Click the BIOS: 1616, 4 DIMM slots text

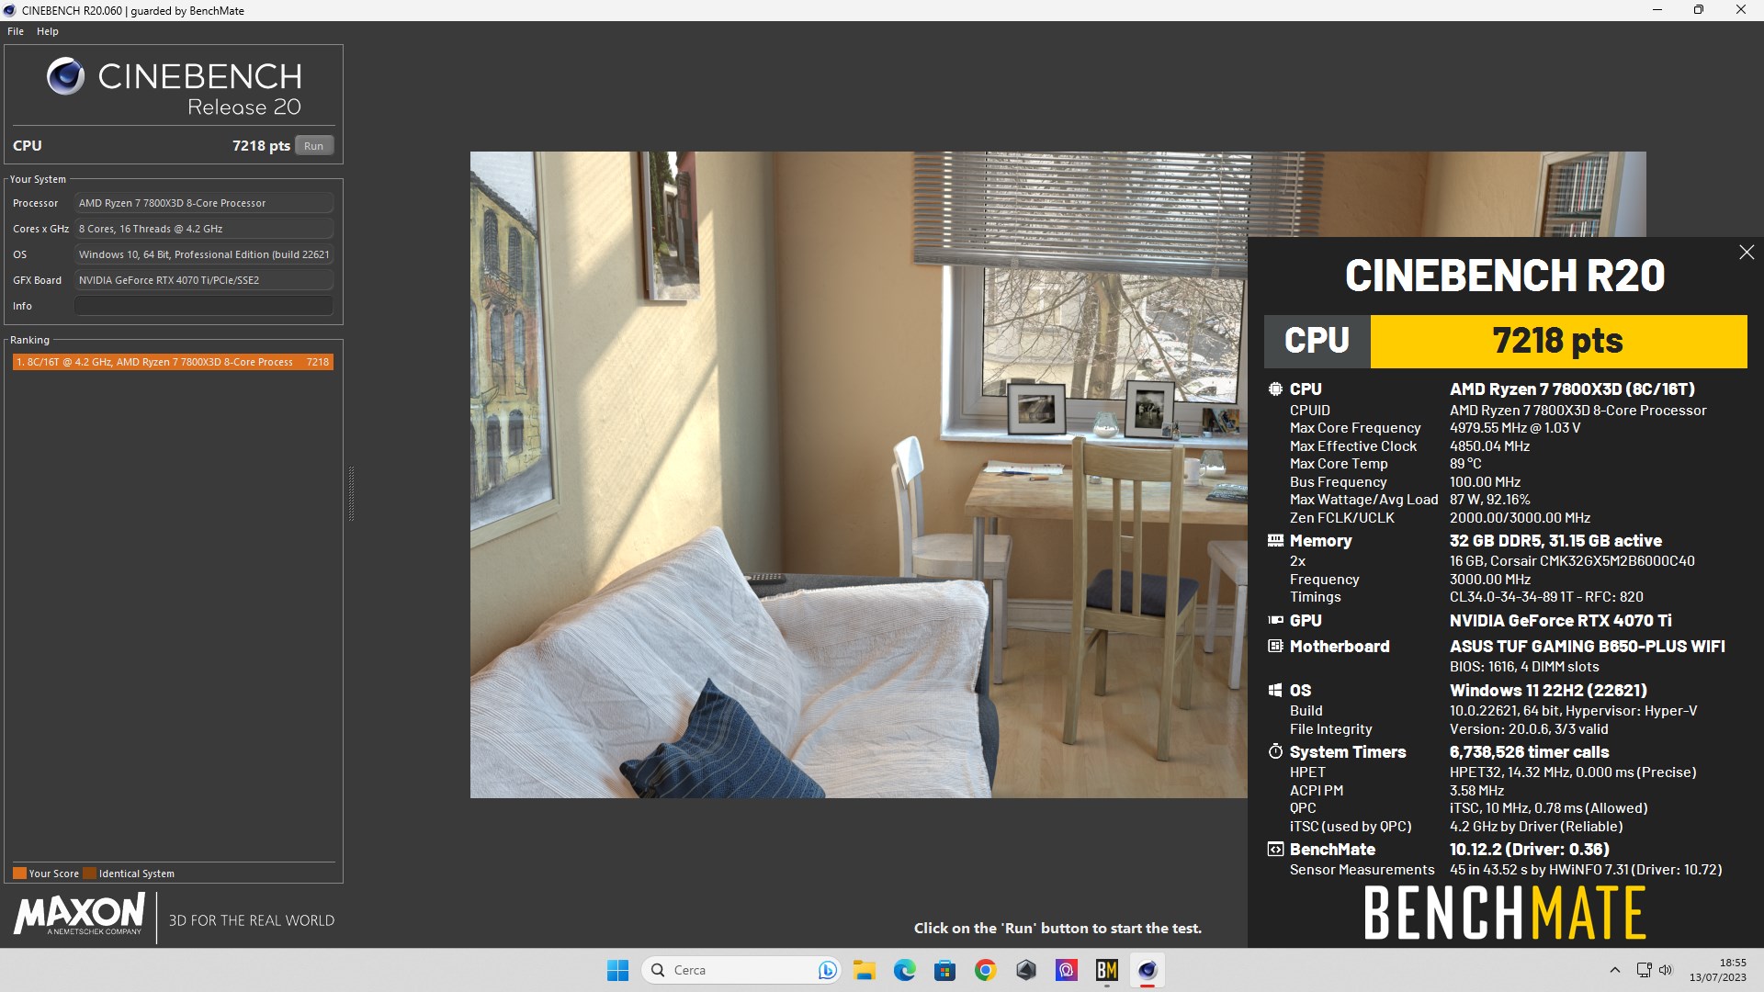point(1524,667)
